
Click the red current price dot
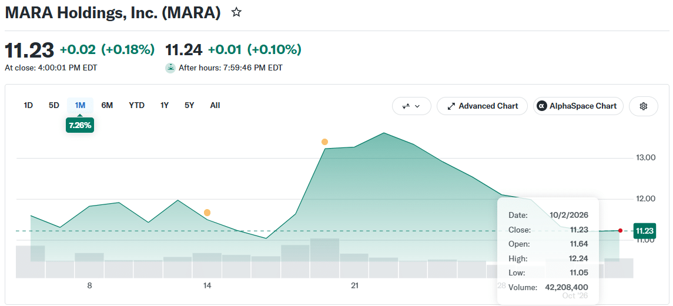[620, 230]
